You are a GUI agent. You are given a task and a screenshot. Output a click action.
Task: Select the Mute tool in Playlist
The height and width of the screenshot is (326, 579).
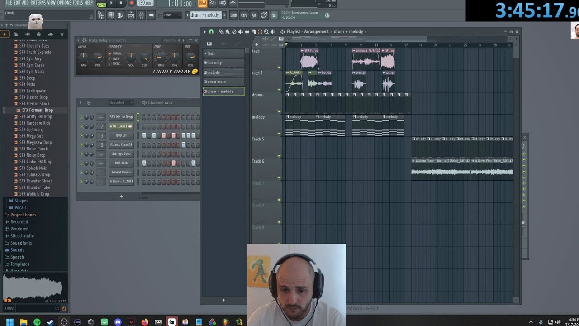[240, 32]
